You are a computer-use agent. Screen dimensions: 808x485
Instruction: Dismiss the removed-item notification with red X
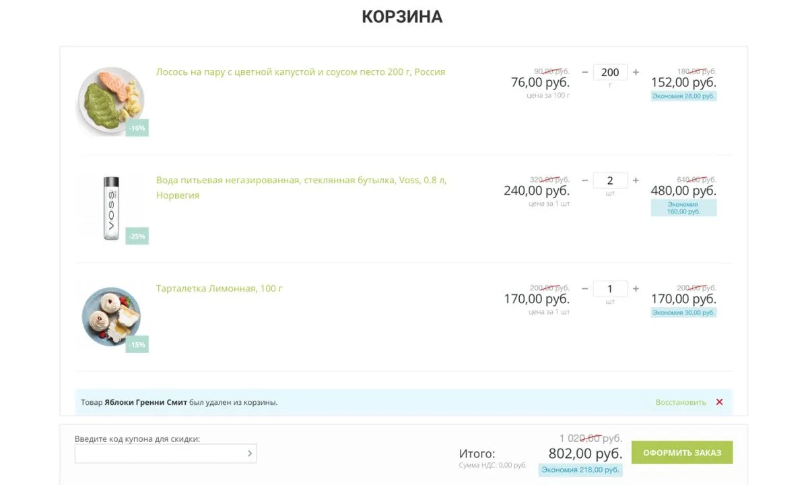(719, 401)
